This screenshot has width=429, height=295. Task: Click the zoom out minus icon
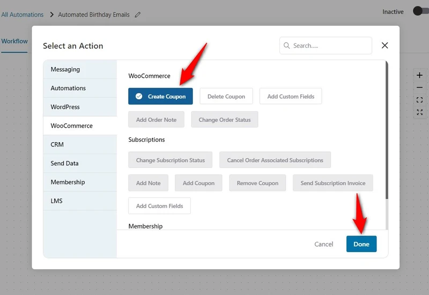419,87
